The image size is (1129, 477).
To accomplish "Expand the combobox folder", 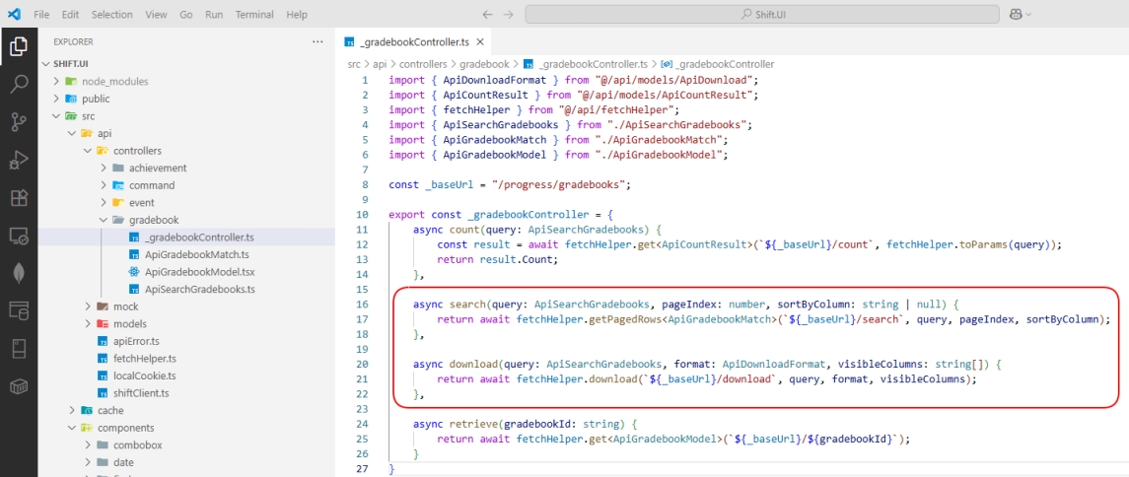I will [x=87, y=444].
